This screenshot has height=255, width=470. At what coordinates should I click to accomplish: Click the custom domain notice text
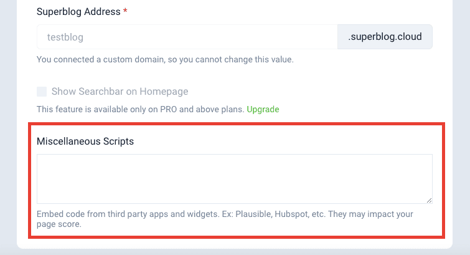[164, 60]
